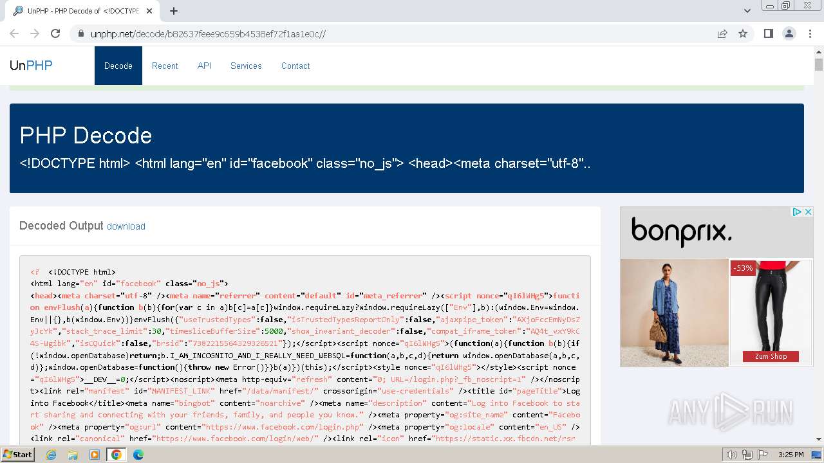
Task: Open the API nav item
Action: click(x=204, y=66)
